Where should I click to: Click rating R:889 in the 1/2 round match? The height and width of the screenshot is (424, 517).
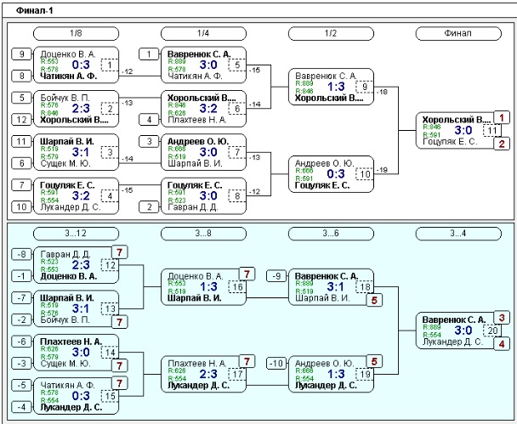click(304, 83)
